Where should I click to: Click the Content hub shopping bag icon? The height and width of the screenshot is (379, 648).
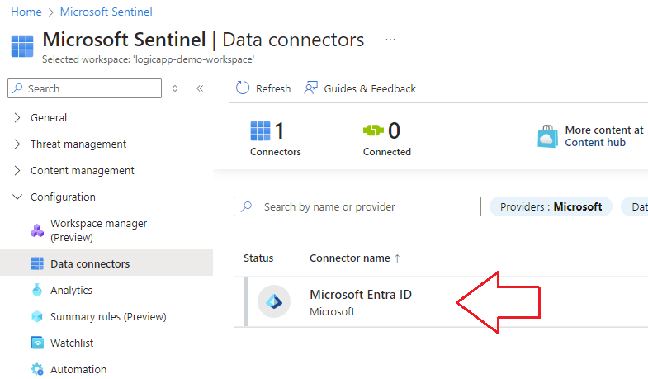click(x=548, y=136)
